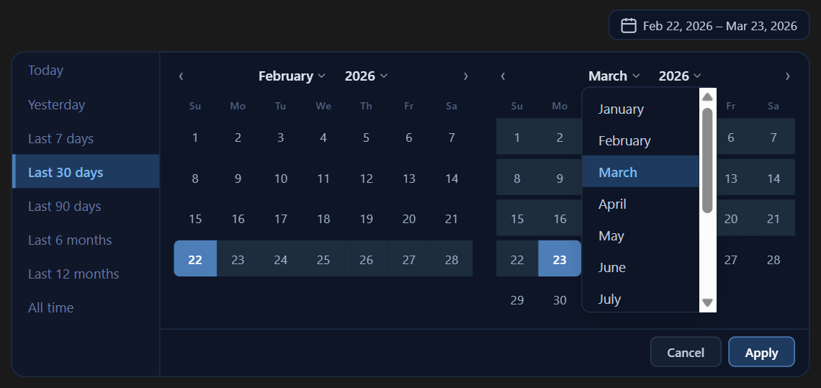This screenshot has width=821, height=388.
Task: Click next month arrow on March calendar
Action: pyautogui.click(x=788, y=76)
